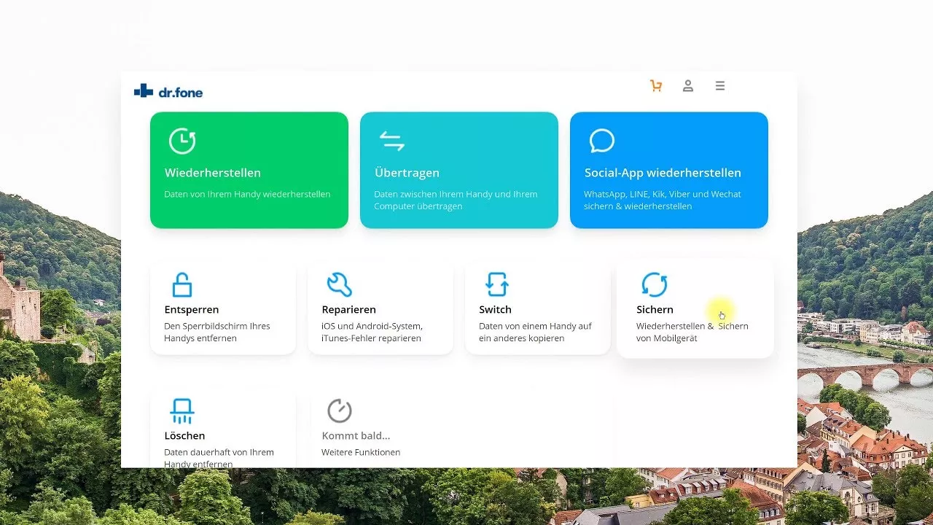933x525 pixels.
Task: Click the Kommt bald timer icon
Action: 339,411
